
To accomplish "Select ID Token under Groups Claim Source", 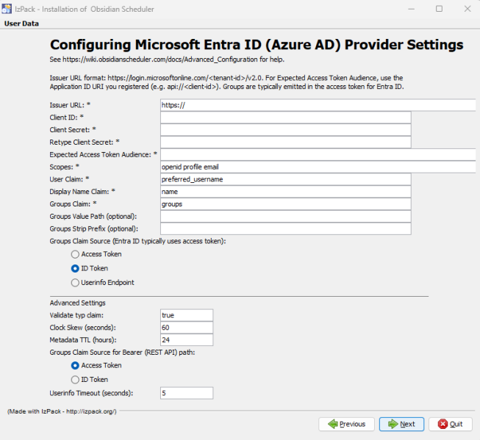I will coord(90,268).
